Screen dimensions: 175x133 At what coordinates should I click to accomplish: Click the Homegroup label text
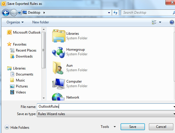(75, 50)
